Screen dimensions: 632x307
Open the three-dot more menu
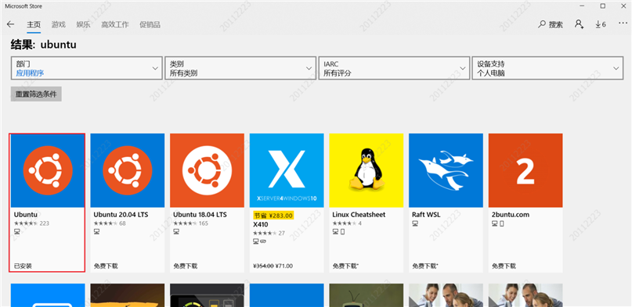click(x=623, y=23)
